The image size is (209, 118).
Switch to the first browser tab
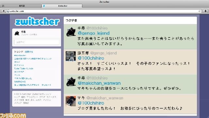point(21,6)
